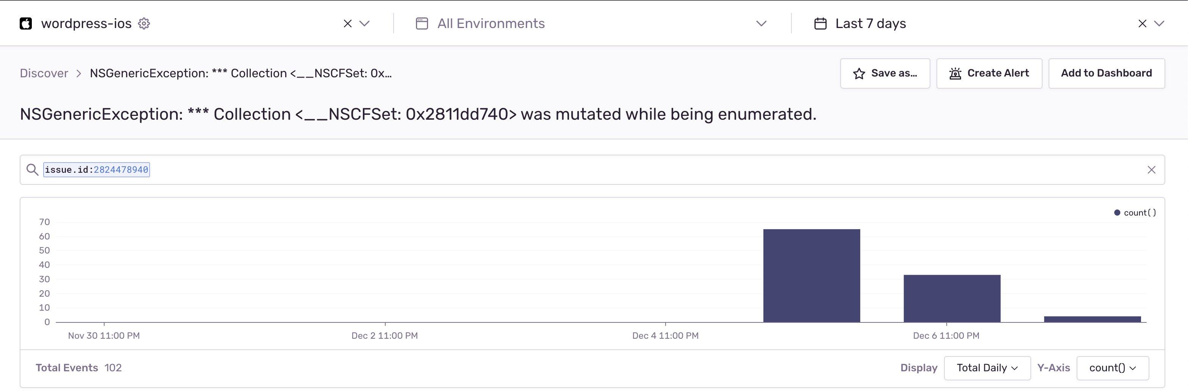Clear the wordpress-ios project selection

[x=348, y=23]
